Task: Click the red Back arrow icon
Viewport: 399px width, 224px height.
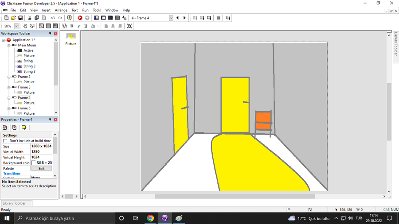Action: pyautogui.click(x=80, y=18)
